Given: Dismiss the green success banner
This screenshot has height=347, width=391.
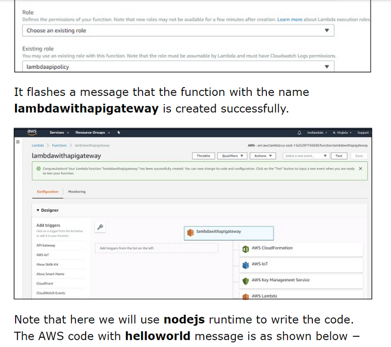Looking at the screenshot, I should point(360,168).
